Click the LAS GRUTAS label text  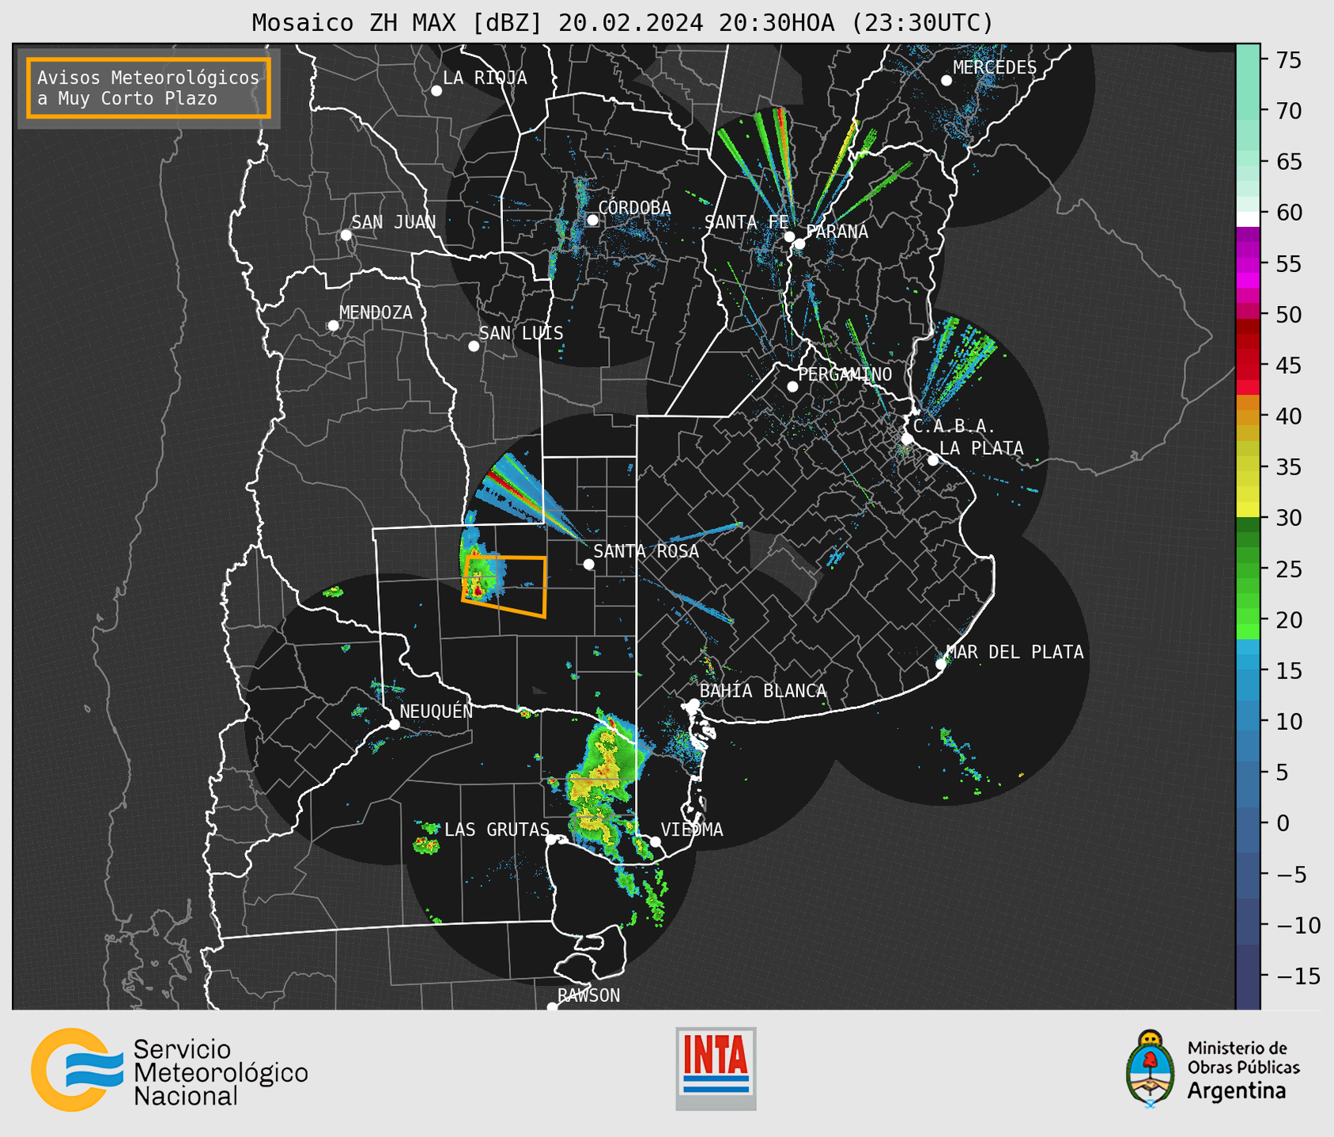tap(497, 829)
